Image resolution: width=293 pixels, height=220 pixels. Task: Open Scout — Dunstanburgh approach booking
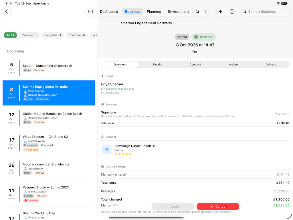49,68
